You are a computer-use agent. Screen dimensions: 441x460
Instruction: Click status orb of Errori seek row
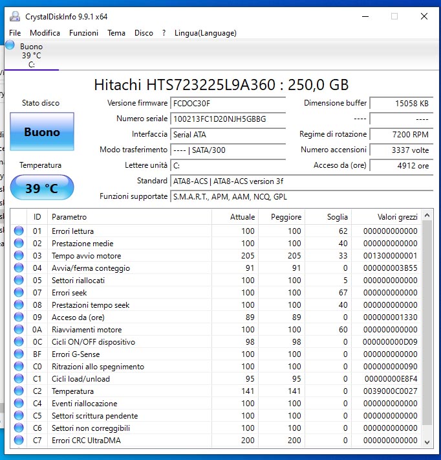click(x=19, y=292)
